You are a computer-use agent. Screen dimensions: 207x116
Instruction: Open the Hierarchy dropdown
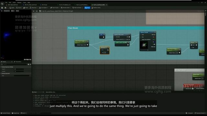[33, 8]
